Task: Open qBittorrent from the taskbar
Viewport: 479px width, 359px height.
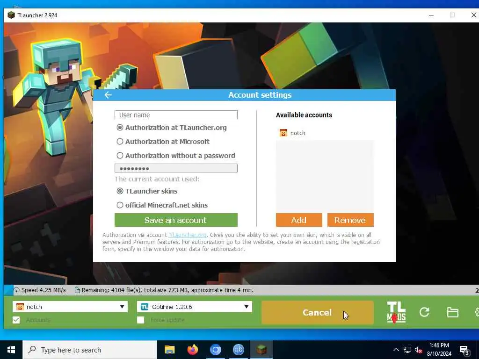Action: (x=238, y=350)
